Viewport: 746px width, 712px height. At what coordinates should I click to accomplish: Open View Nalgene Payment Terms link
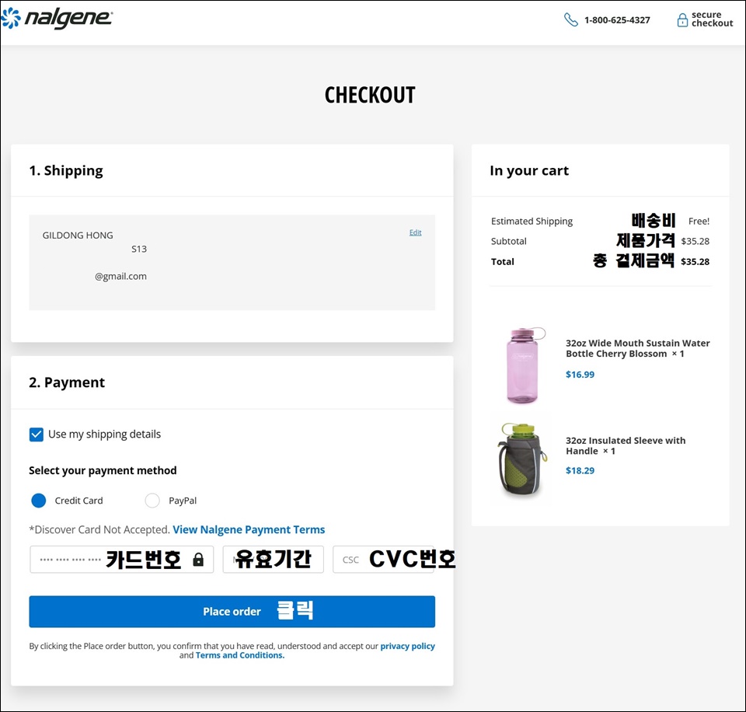(x=249, y=529)
